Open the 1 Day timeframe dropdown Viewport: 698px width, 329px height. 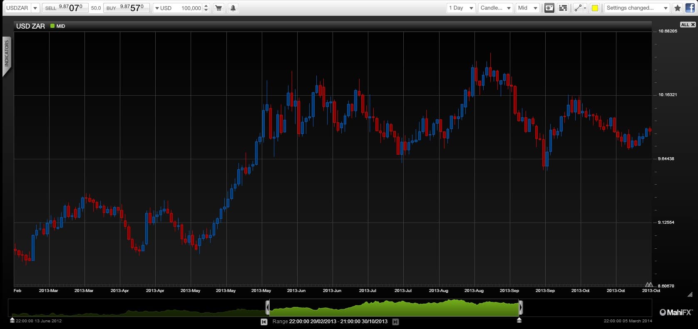tap(461, 8)
